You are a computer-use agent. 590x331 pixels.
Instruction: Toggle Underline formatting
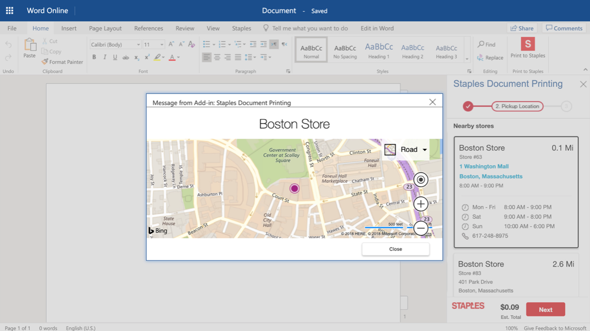115,58
